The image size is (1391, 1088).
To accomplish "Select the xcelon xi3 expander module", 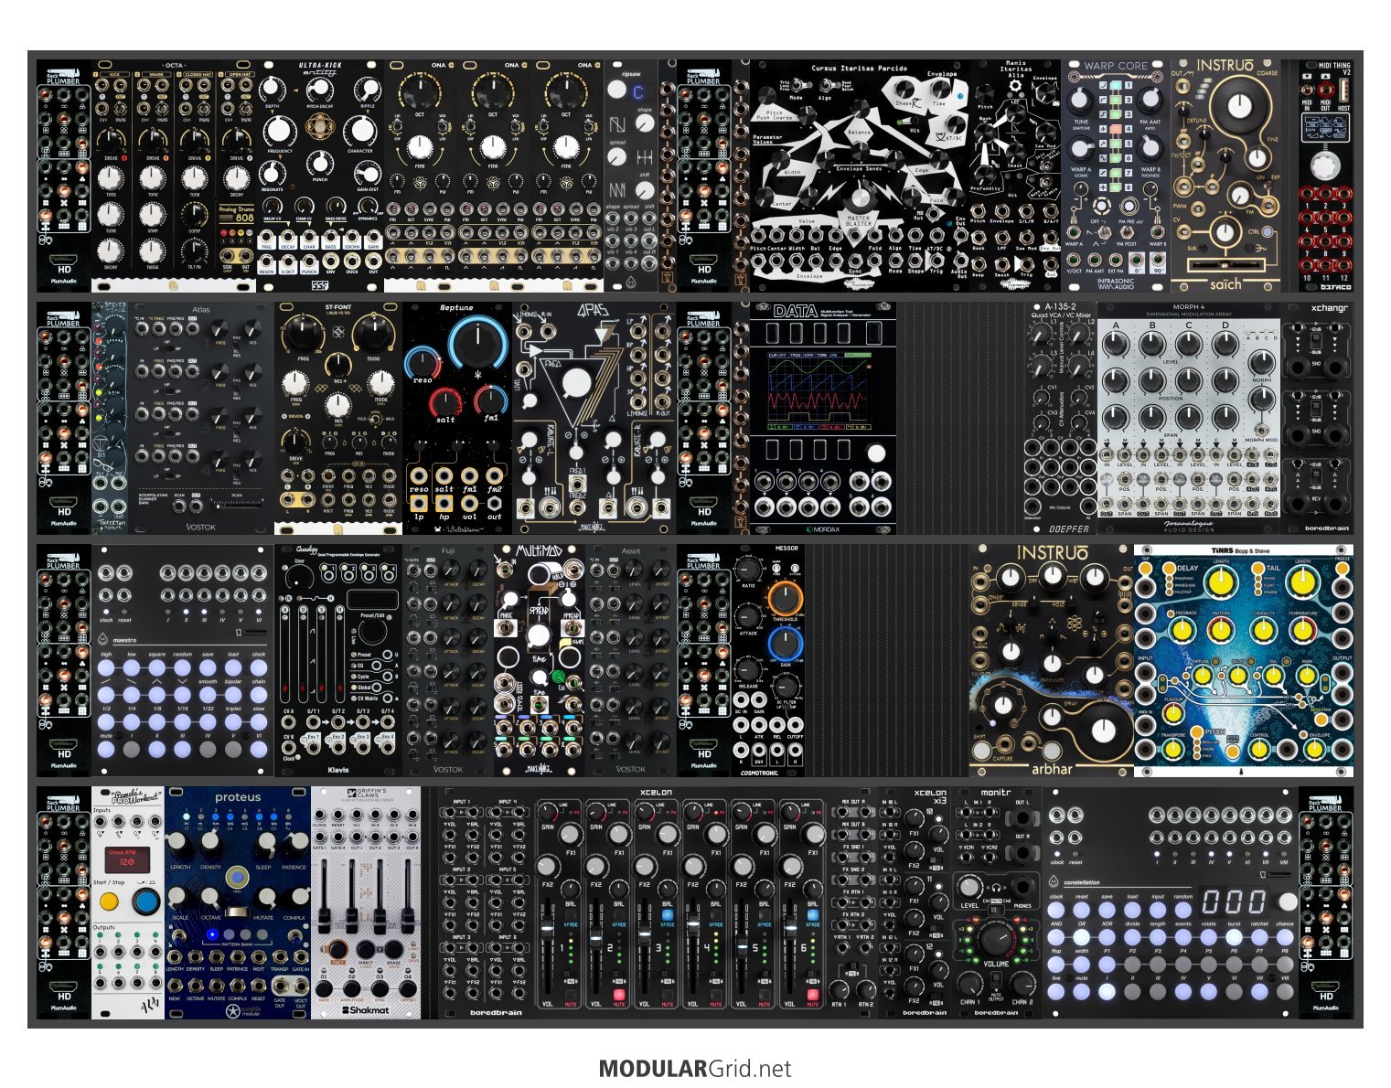I will 915,902.
